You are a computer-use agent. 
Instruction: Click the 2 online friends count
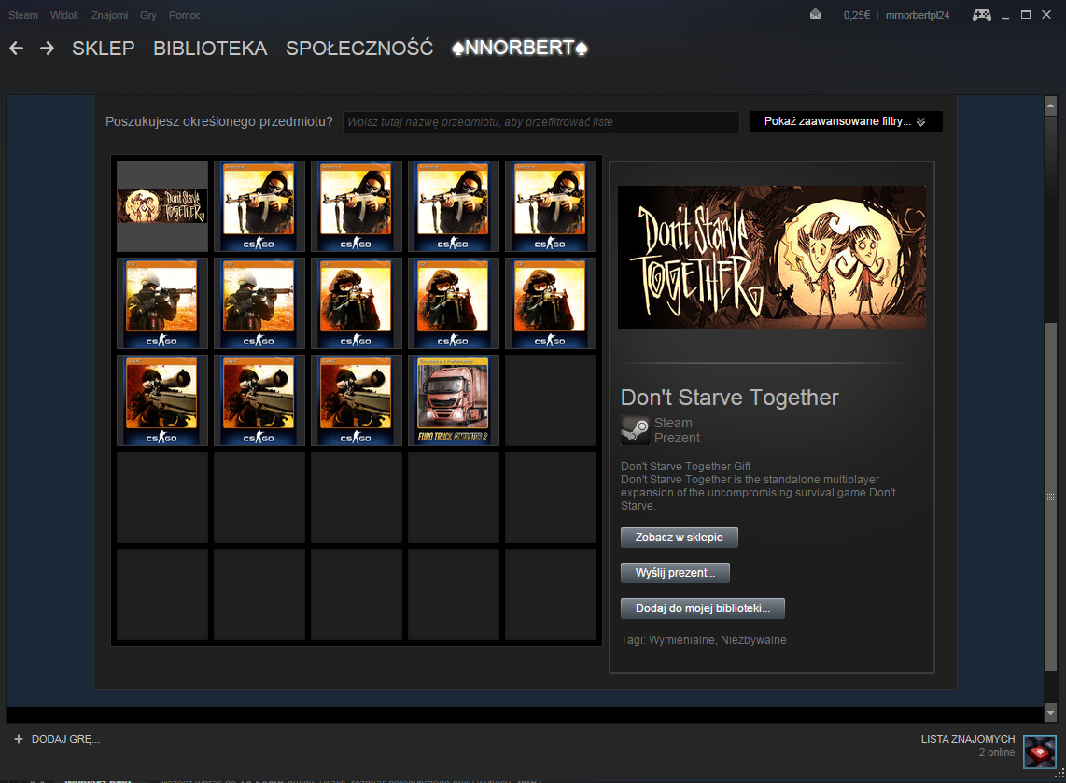[997, 752]
